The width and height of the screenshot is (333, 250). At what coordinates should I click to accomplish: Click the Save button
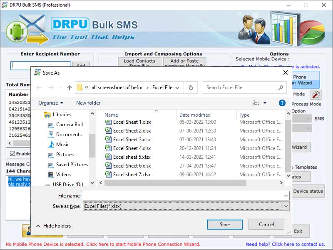[224, 224]
